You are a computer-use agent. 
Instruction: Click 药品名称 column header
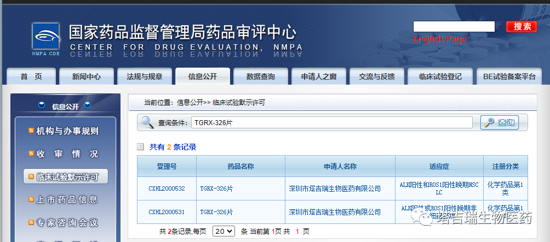point(240,167)
